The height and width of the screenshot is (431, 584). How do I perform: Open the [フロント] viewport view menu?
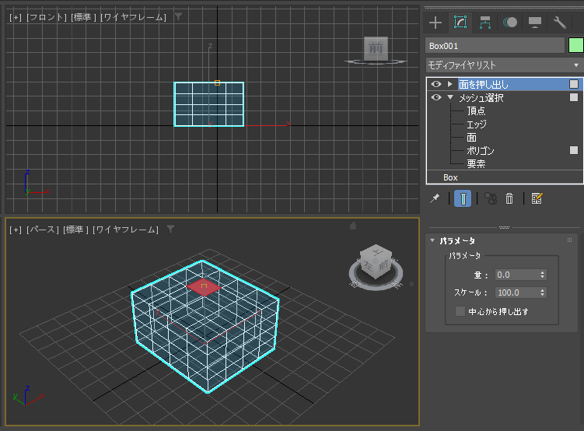47,18
